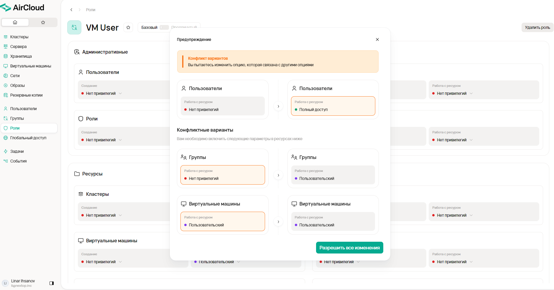The width and height of the screenshot is (554, 290).
Task: Click the sidebar collapse icon near user name
Action: pos(52,283)
